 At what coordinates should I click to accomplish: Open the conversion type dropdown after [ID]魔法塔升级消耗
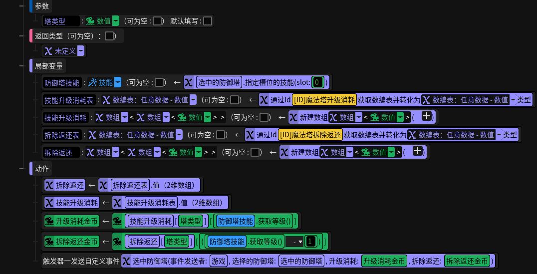tap(513, 100)
